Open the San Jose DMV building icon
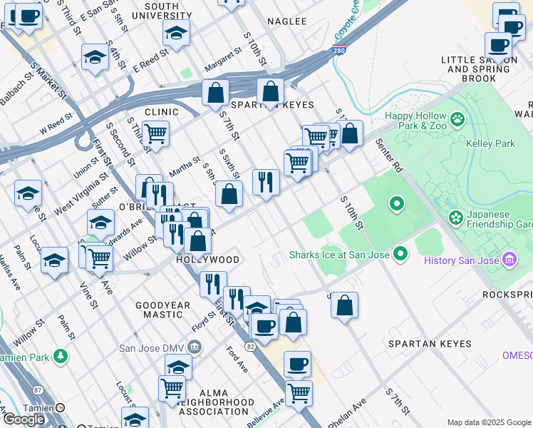 click(195, 348)
